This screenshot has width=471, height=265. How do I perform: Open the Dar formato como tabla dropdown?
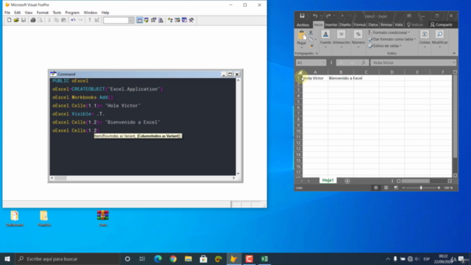pyautogui.click(x=392, y=39)
